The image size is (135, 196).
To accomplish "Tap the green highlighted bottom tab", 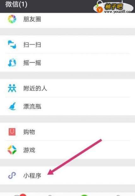I will (x=84, y=195).
